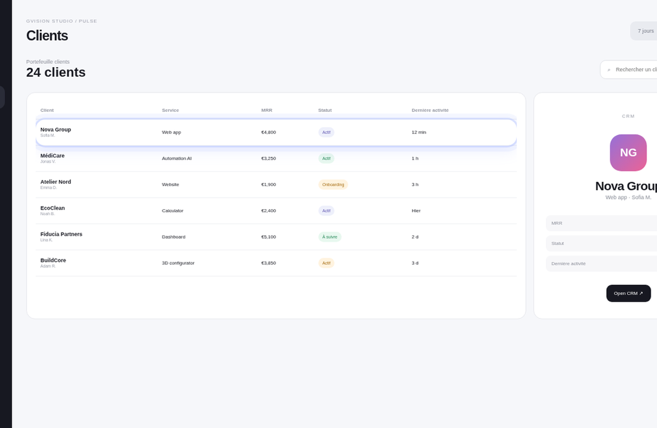Click the Statut field in CRM panel
The width and height of the screenshot is (657, 428).
coord(601,243)
